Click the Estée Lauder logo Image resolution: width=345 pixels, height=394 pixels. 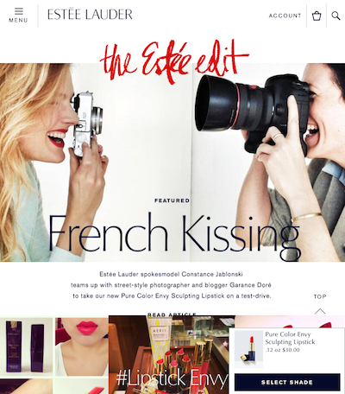click(x=90, y=15)
